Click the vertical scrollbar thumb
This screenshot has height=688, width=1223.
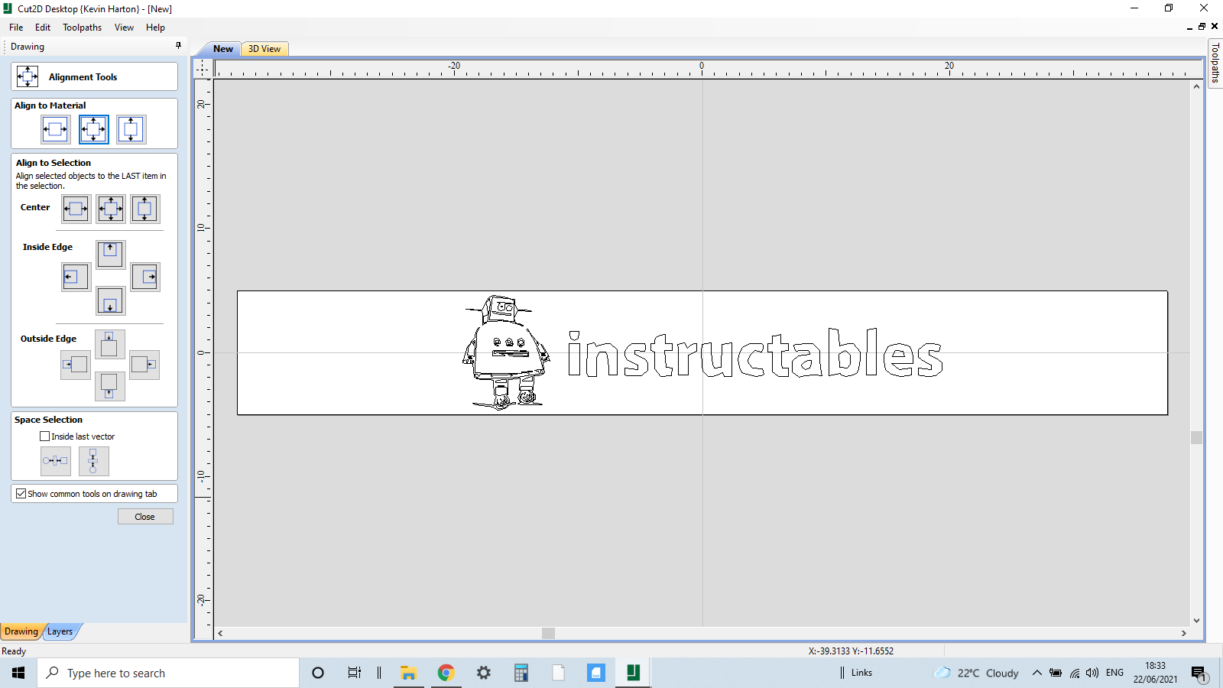click(x=1196, y=437)
